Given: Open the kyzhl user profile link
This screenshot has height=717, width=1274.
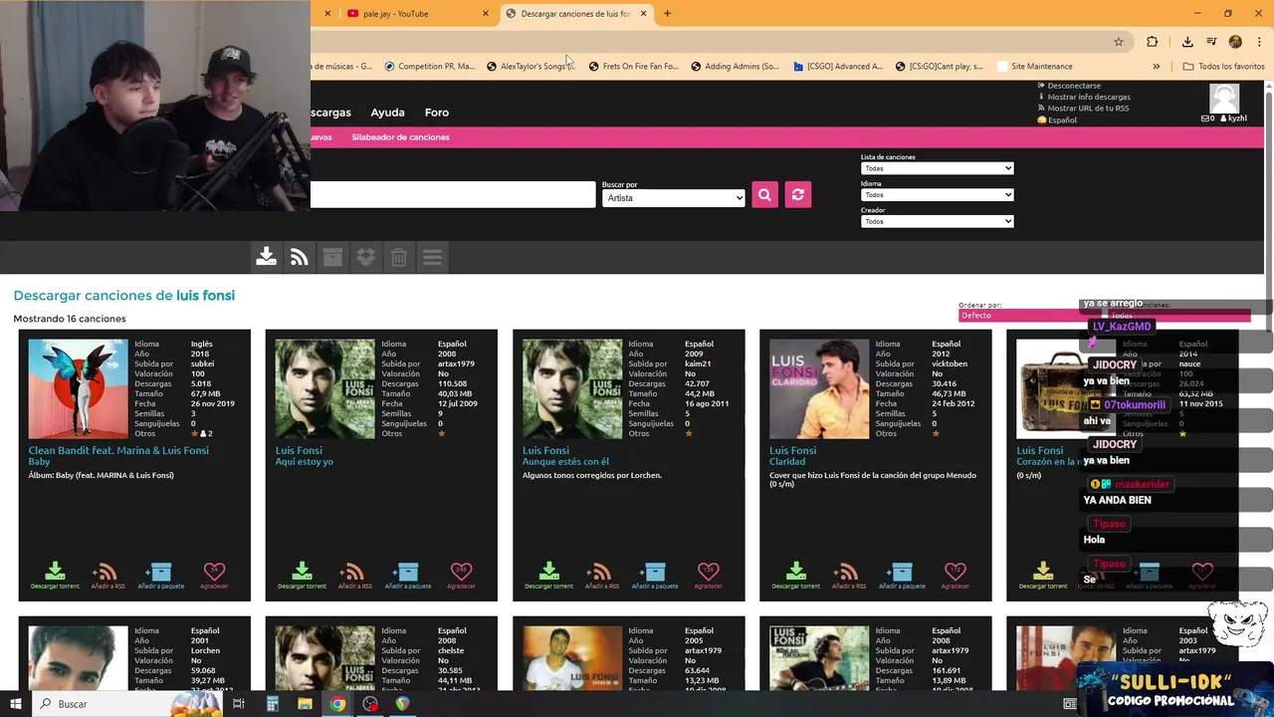Looking at the screenshot, I should 1237,119.
